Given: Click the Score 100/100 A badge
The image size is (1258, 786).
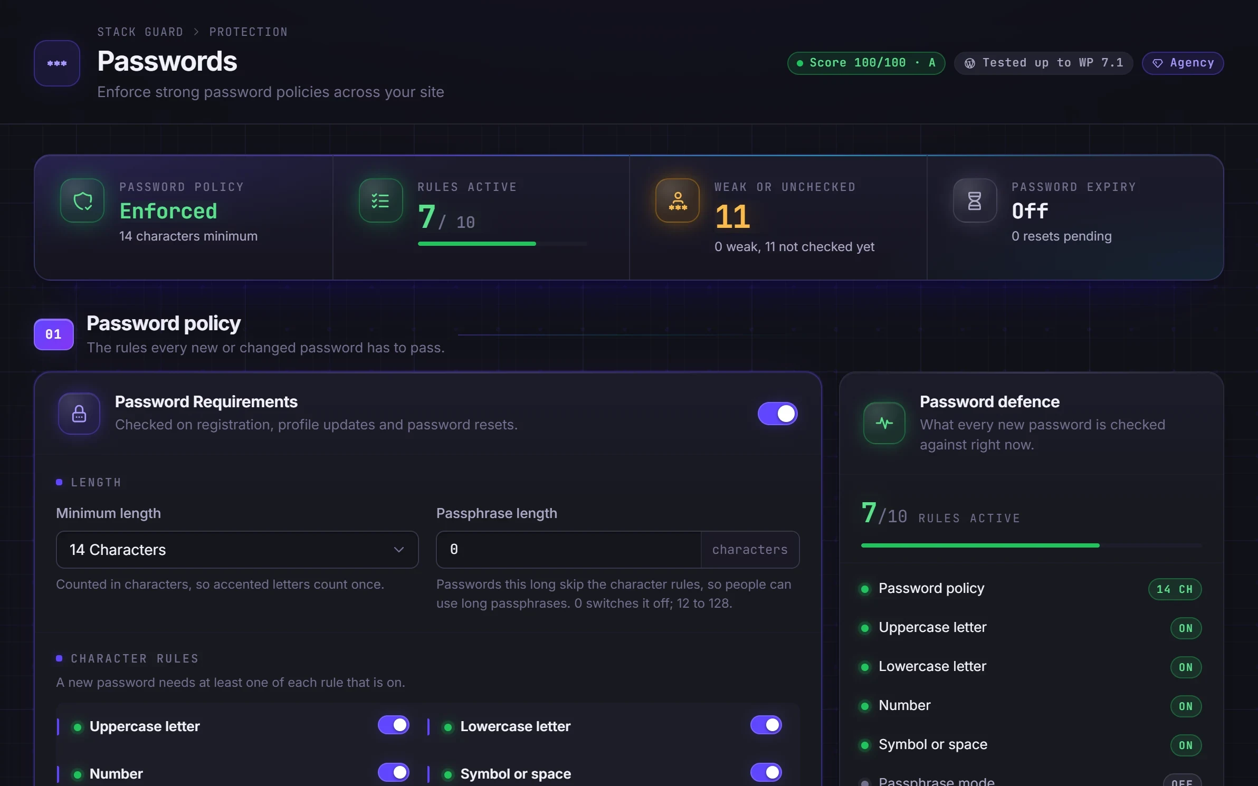Looking at the screenshot, I should tap(866, 63).
